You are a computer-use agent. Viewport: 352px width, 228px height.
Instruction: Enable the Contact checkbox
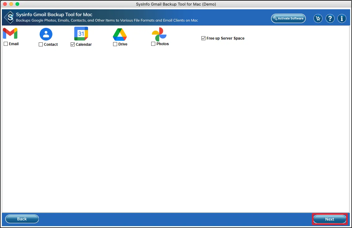tap(41, 44)
